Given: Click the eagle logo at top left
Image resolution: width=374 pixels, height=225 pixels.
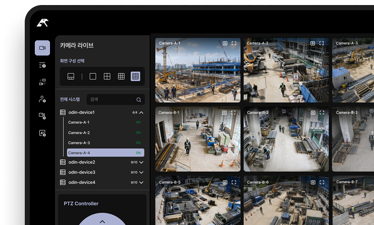Looking at the screenshot, I should coord(42,23).
